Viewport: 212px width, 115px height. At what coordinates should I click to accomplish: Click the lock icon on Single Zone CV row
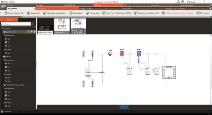34,32
